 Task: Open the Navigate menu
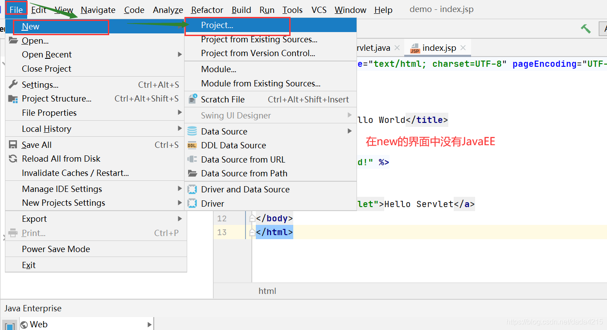[x=98, y=10]
